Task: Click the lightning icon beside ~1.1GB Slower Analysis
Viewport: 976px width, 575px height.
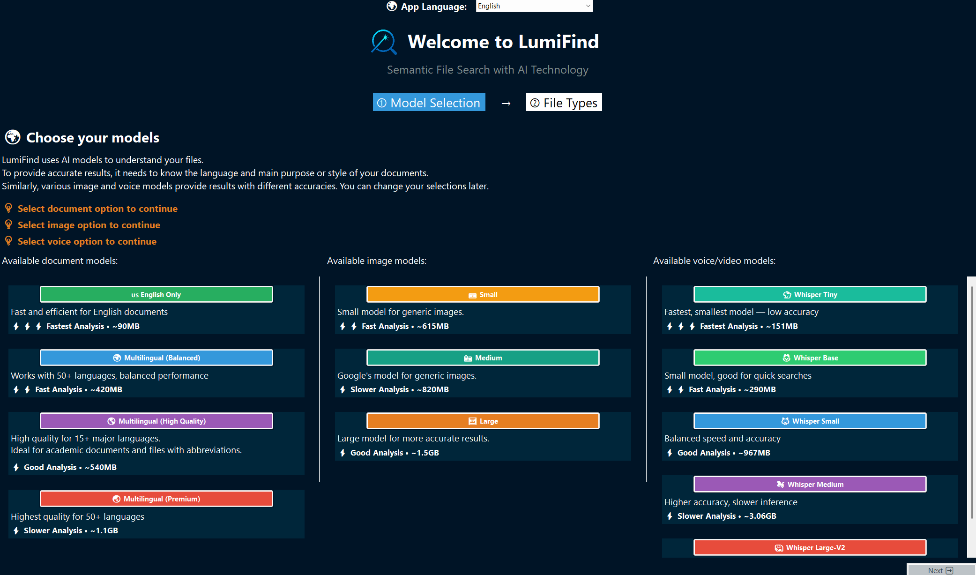Action: (x=16, y=530)
